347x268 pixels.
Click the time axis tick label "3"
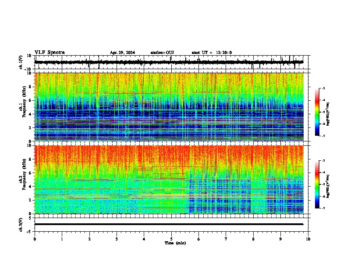click(117, 239)
